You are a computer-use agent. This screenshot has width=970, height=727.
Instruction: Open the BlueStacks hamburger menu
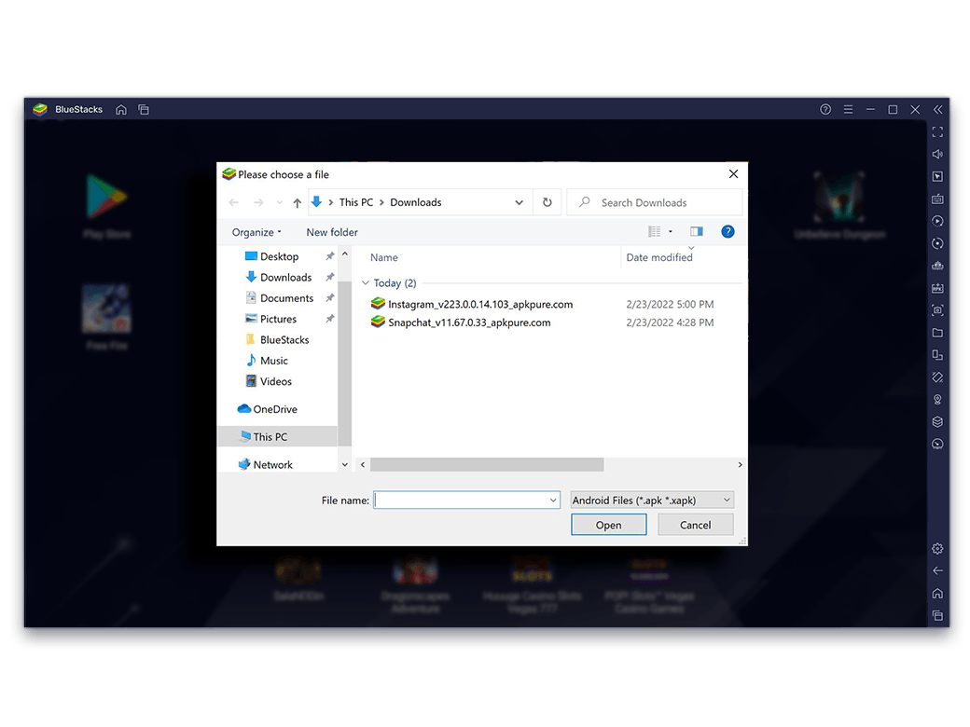click(848, 110)
